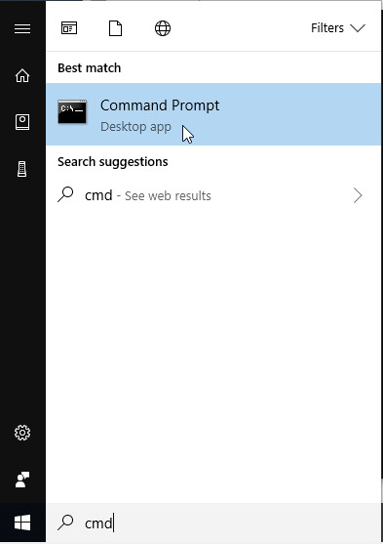
Task: Click the Desktop app subtitle text
Action: [135, 127]
